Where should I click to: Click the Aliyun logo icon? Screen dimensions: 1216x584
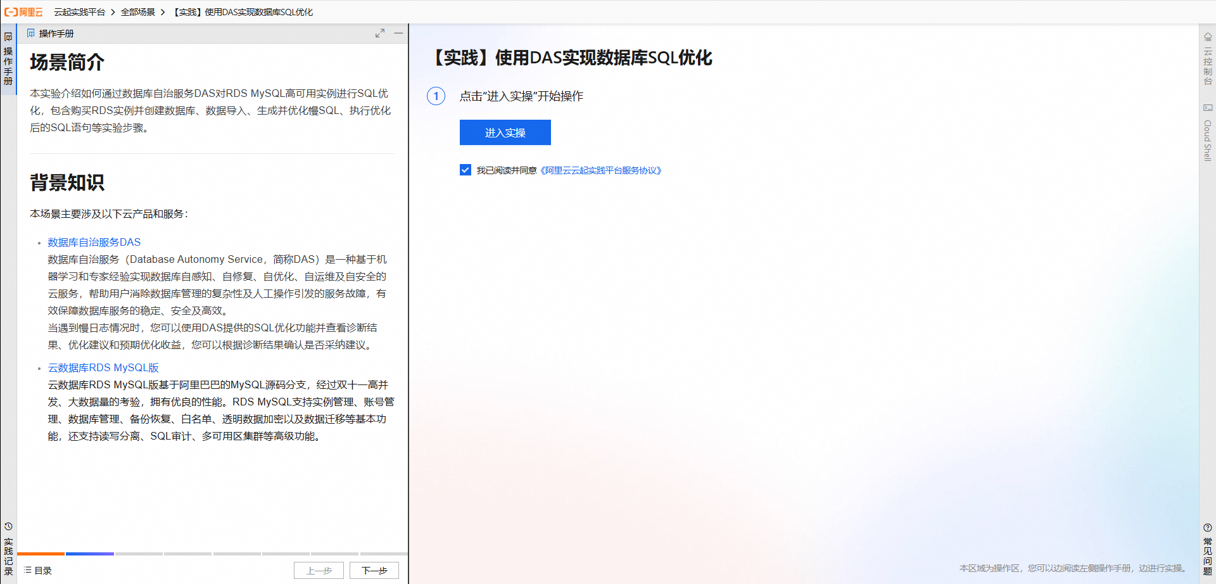click(23, 12)
